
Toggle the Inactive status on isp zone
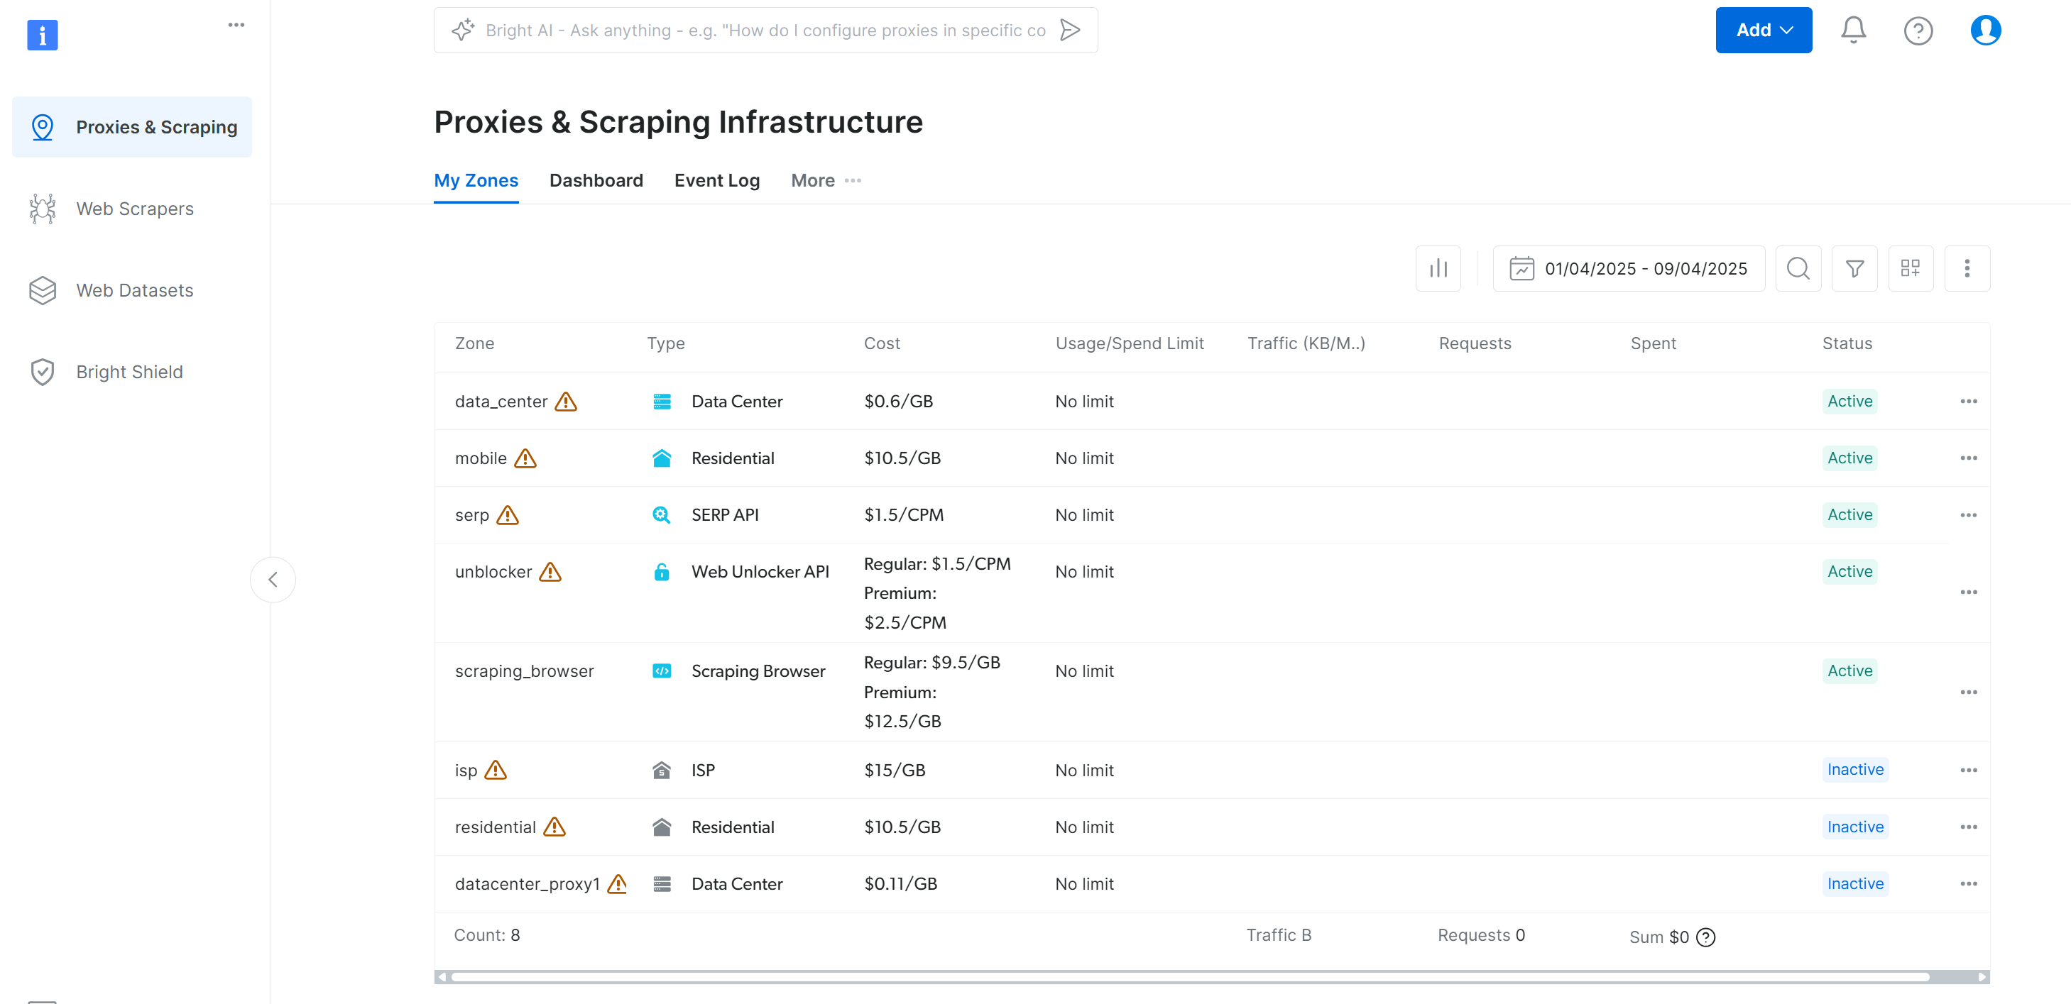pyautogui.click(x=1854, y=769)
